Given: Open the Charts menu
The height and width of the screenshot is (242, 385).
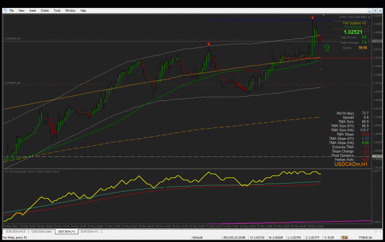Looking at the screenshot, I should coord(45,10).
